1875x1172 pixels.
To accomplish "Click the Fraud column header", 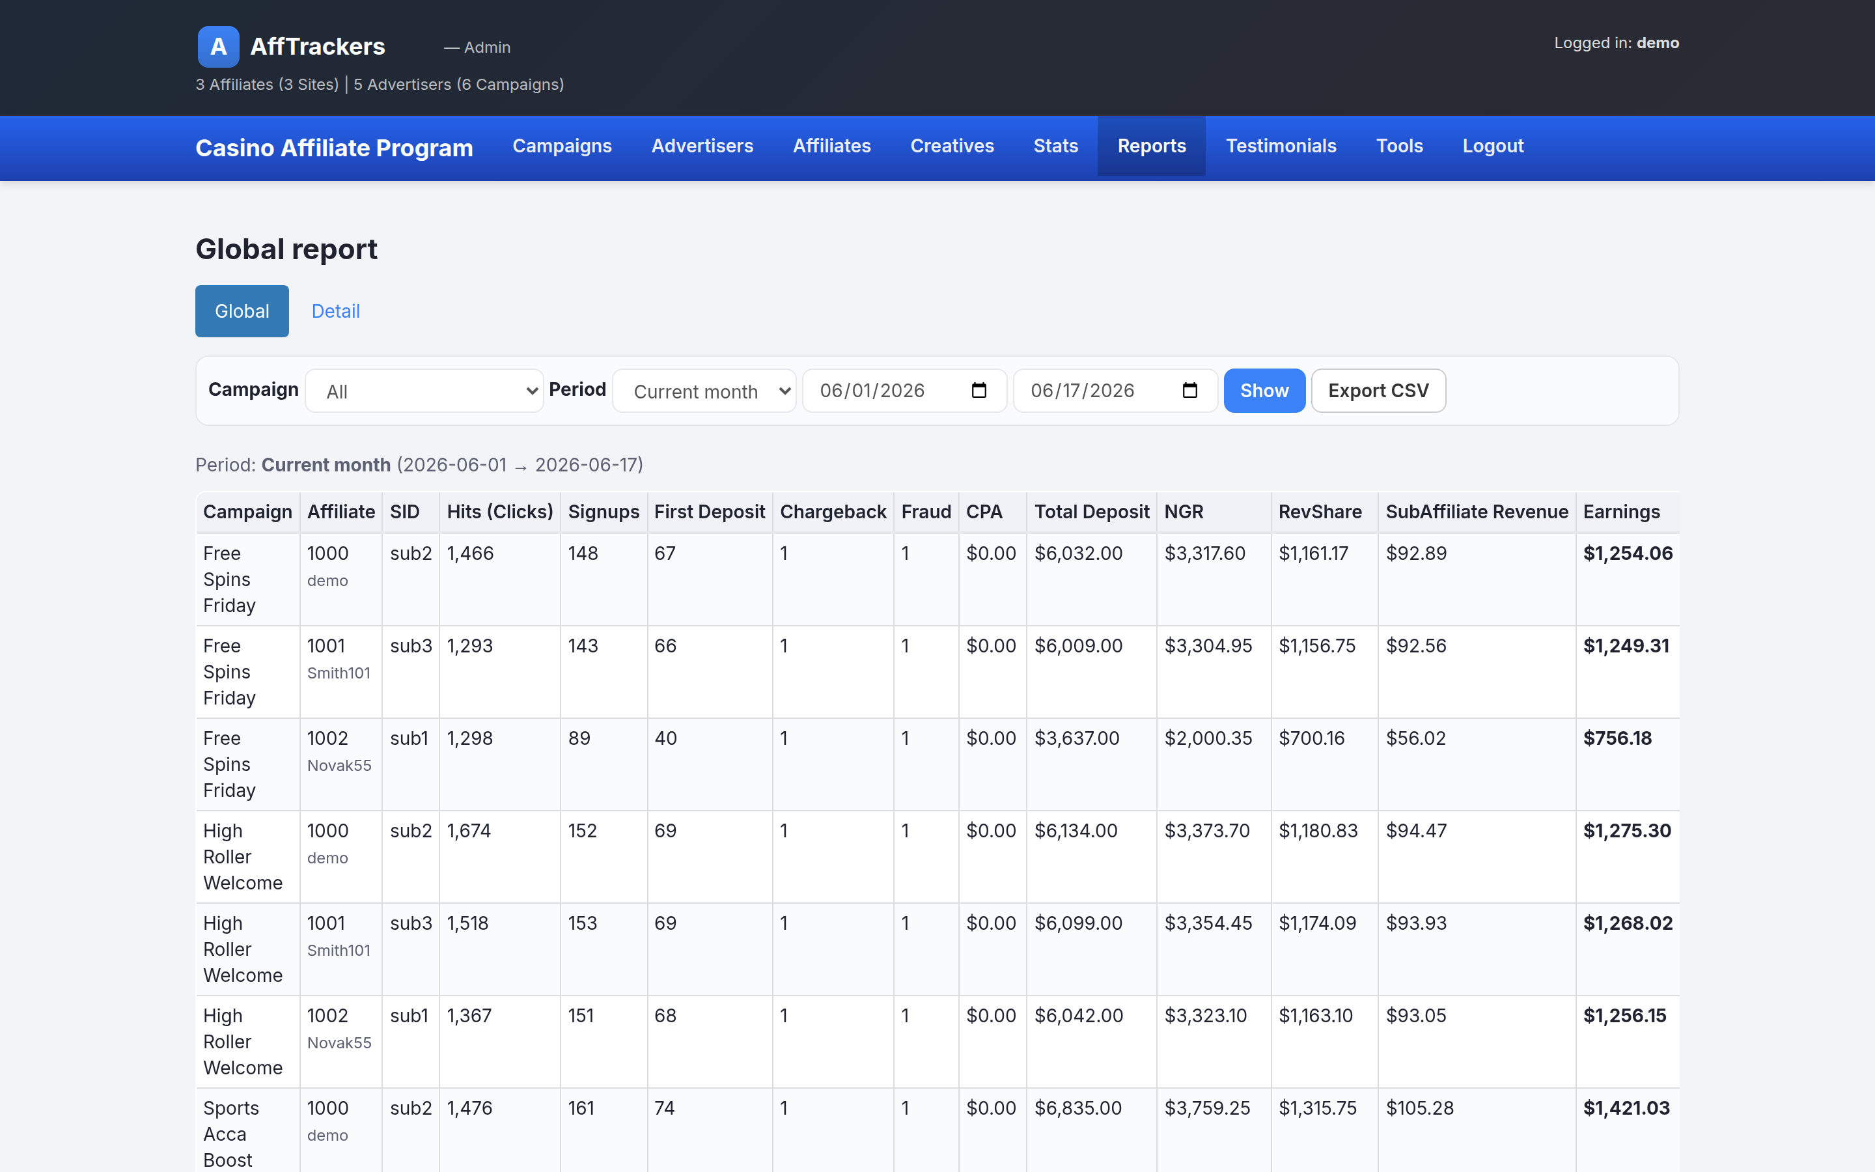I will point(926,512).
